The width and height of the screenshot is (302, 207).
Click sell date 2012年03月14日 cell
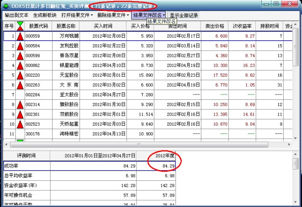pyautogui.click(x=178, y=46)
